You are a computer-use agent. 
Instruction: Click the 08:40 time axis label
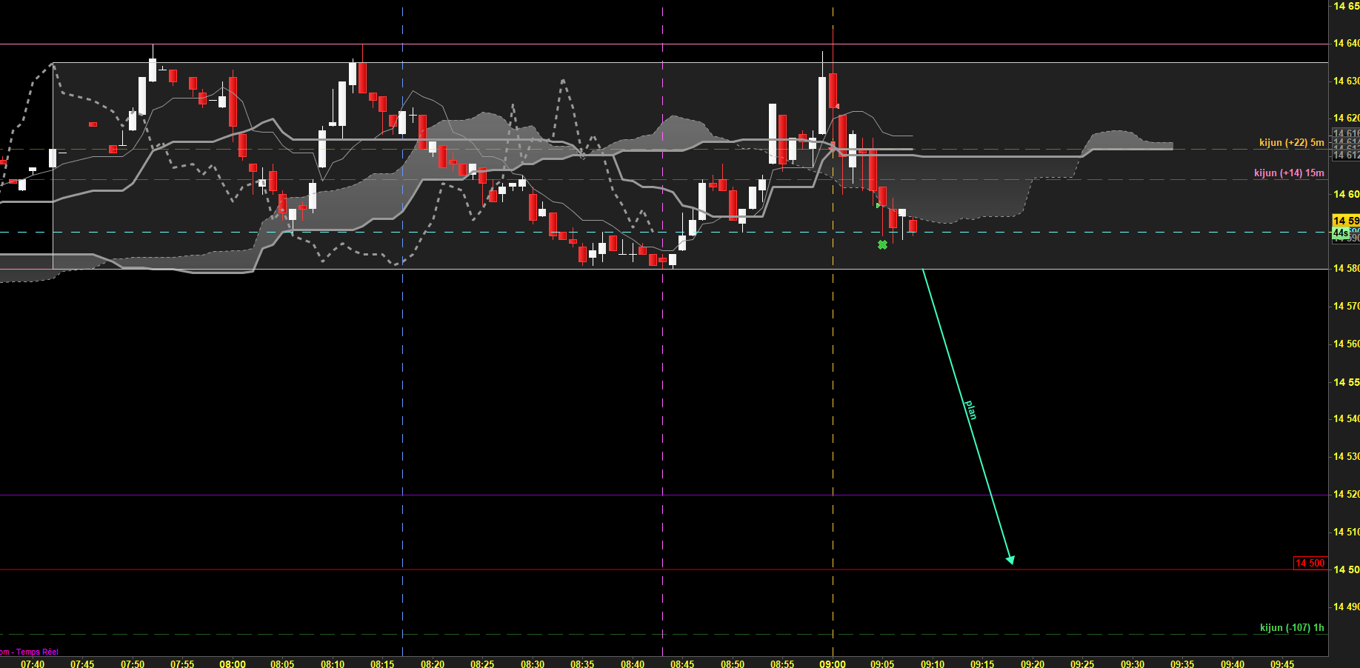(x=633, y=664)
